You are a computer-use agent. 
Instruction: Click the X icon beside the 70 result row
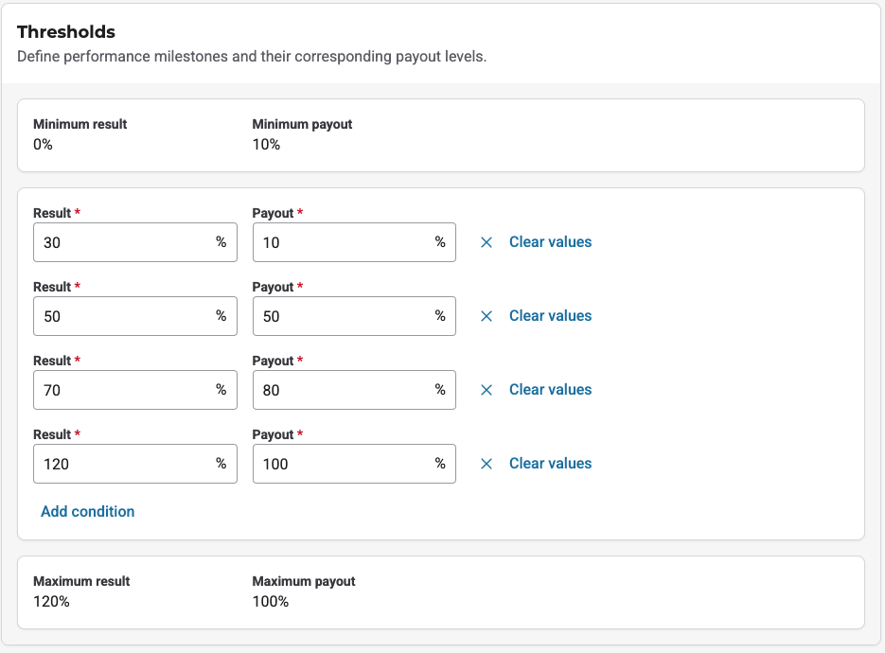(x=487, y=390)
